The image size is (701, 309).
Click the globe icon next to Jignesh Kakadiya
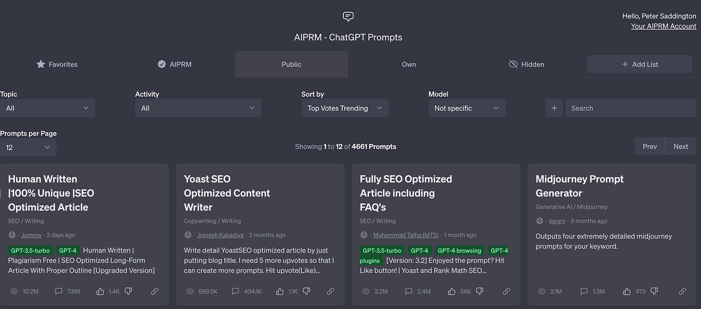(x=188, y=235)
